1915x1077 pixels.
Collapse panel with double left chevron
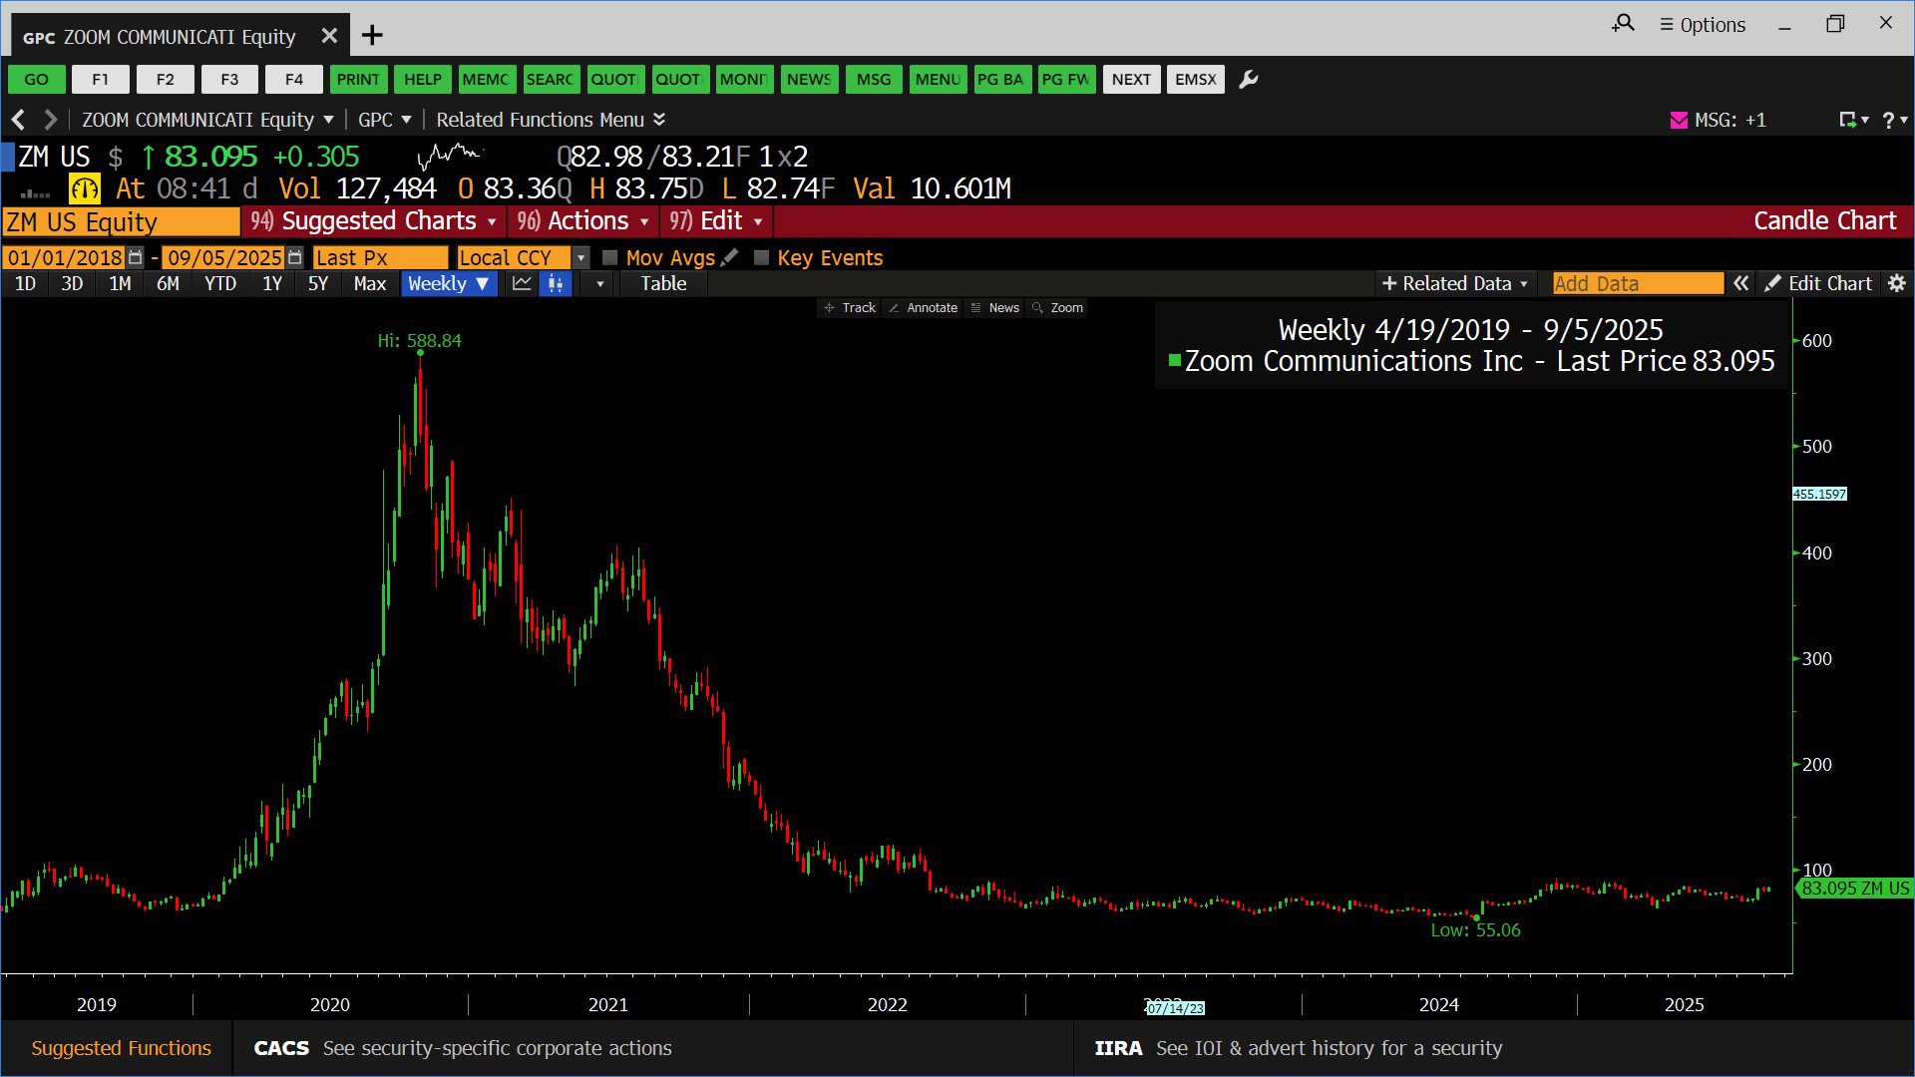point(1740,283)
